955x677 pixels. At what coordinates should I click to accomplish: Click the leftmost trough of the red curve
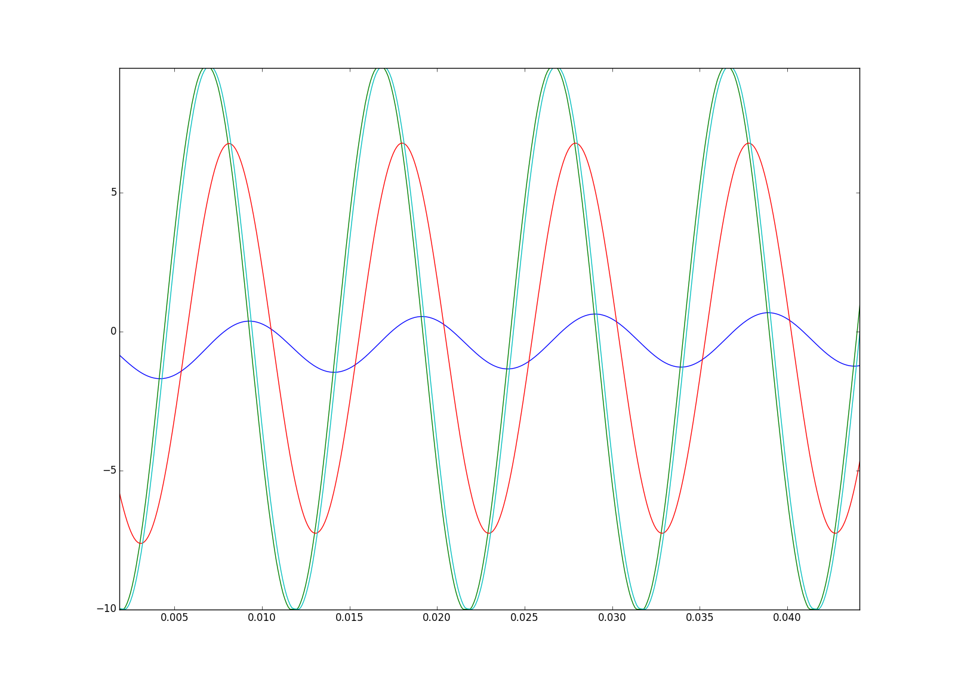tap(141, 543)
